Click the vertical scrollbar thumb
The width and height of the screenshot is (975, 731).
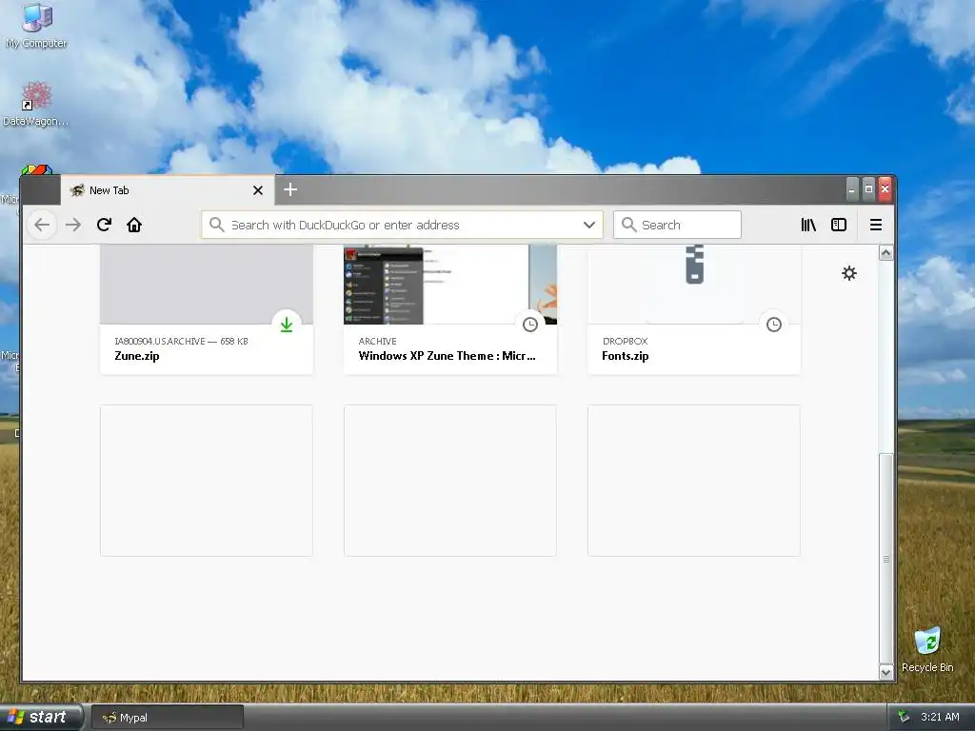886,559
